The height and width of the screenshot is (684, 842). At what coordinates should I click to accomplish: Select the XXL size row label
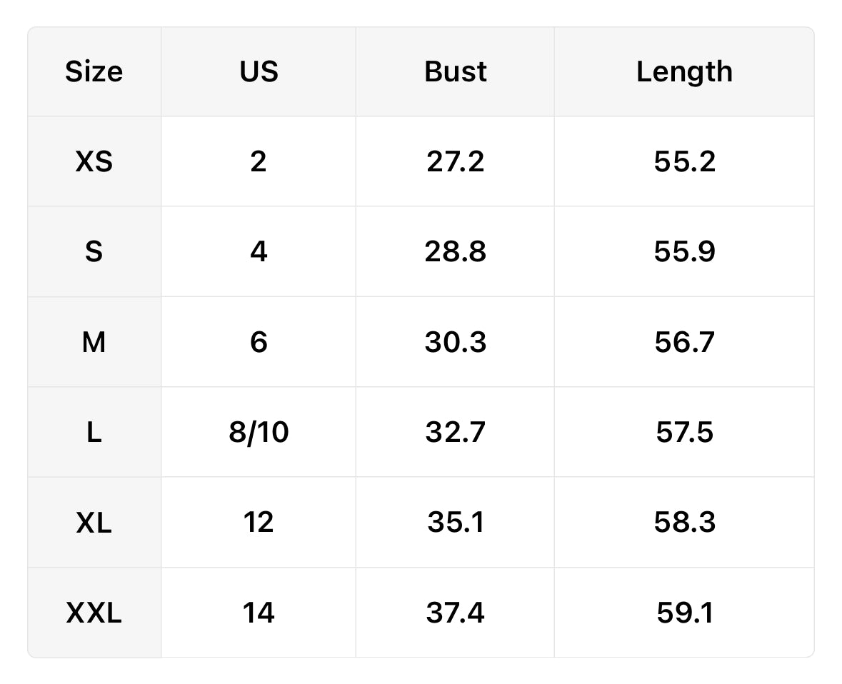click(x=94, y=612)
